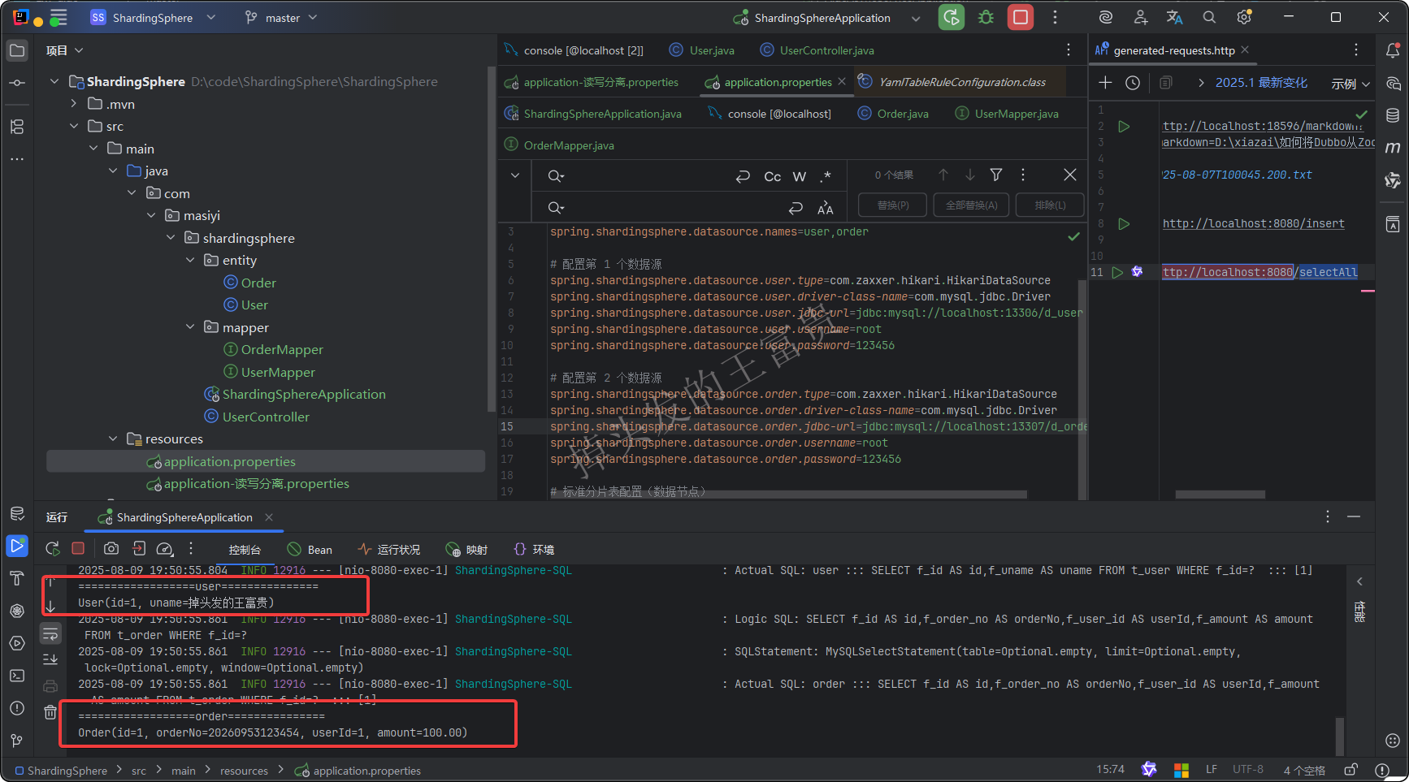Print console output with printer icon
Viewport: 1409px width, 782px height.
(x=50, y=686)
